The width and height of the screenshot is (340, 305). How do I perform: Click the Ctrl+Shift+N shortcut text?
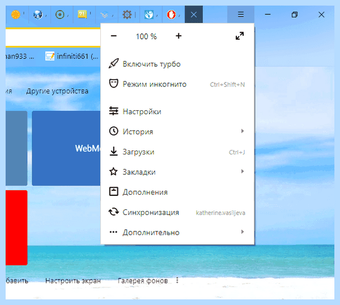227,84
